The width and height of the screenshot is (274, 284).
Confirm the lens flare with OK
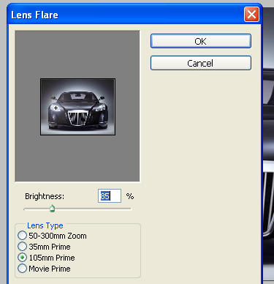[x=201, y=41]
